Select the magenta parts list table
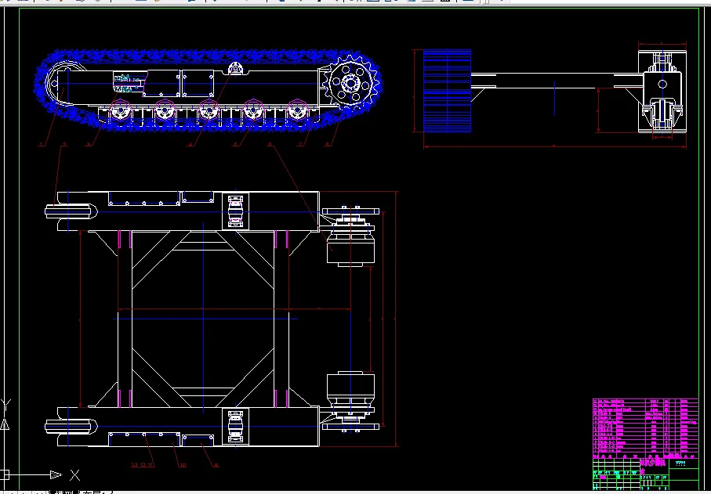The height and width of the screenshot is (494, 711). [x=645, y=428]
